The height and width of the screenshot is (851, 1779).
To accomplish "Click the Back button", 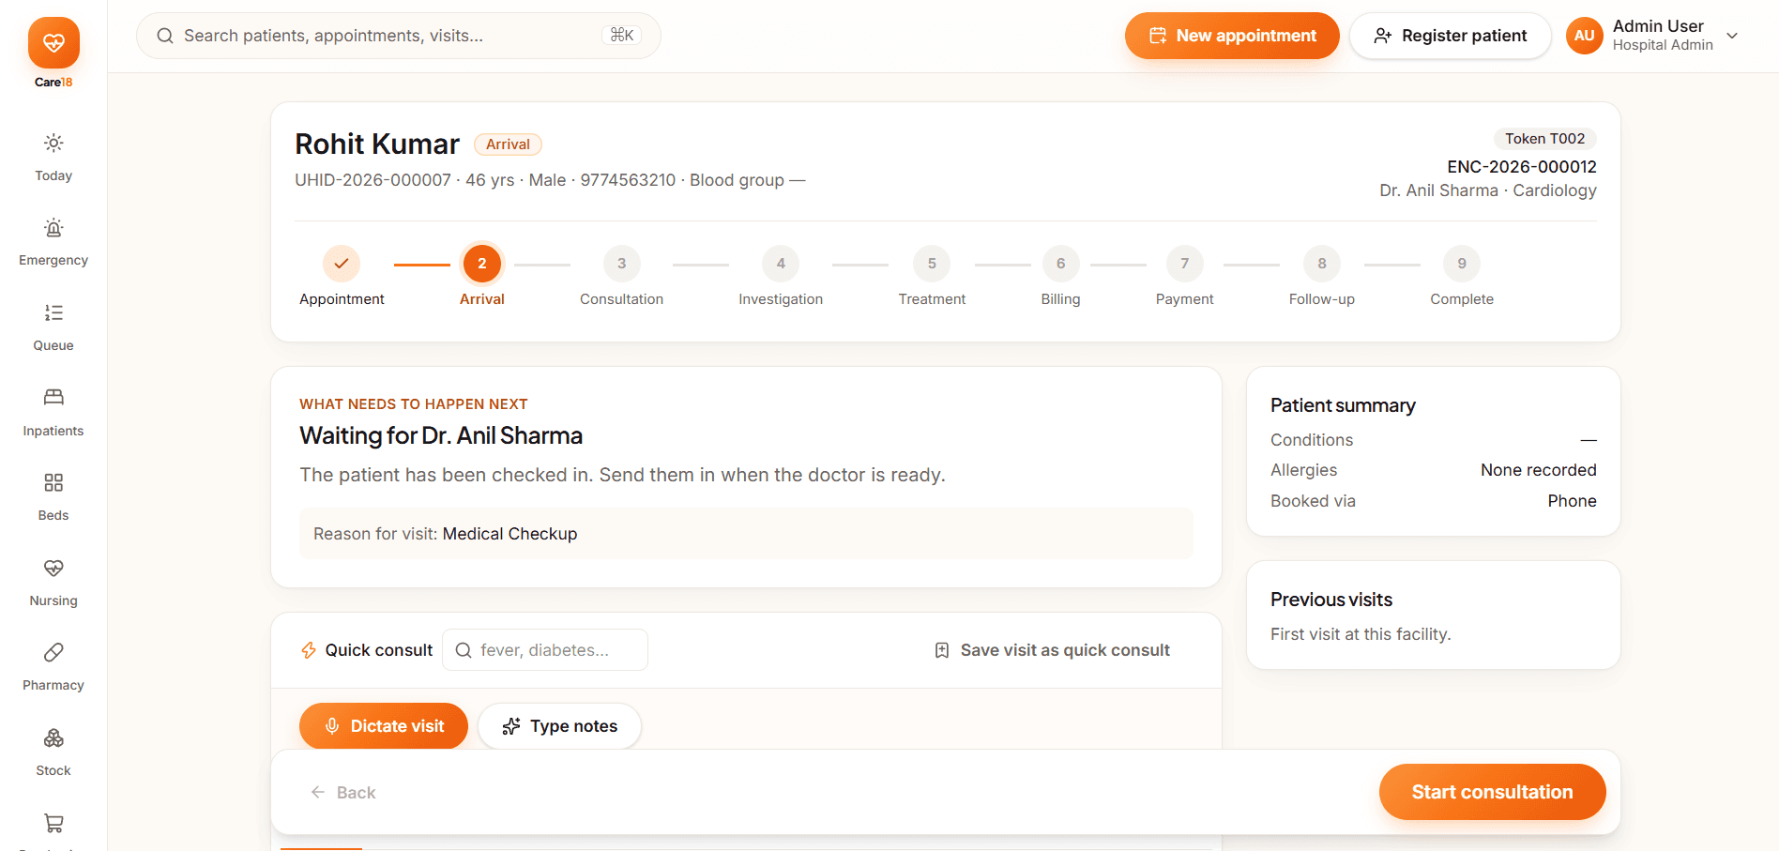I will 343,793.
